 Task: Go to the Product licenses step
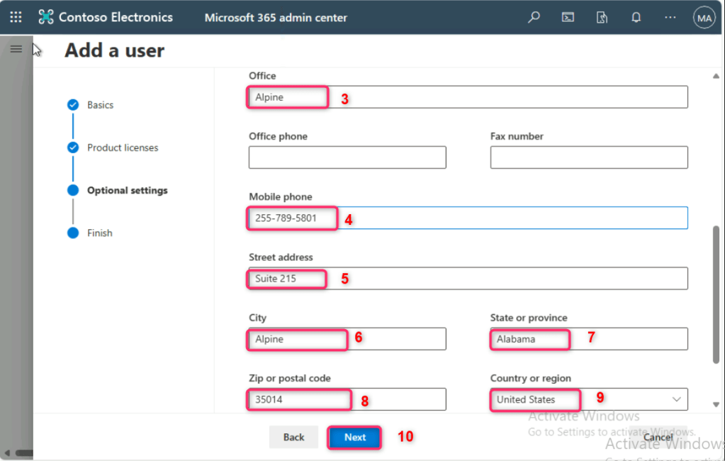(x=123, y=148)
